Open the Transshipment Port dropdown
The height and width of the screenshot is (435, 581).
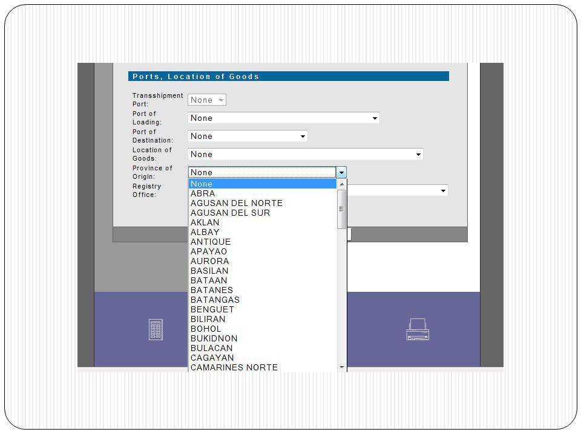click(x=207, y=100)
